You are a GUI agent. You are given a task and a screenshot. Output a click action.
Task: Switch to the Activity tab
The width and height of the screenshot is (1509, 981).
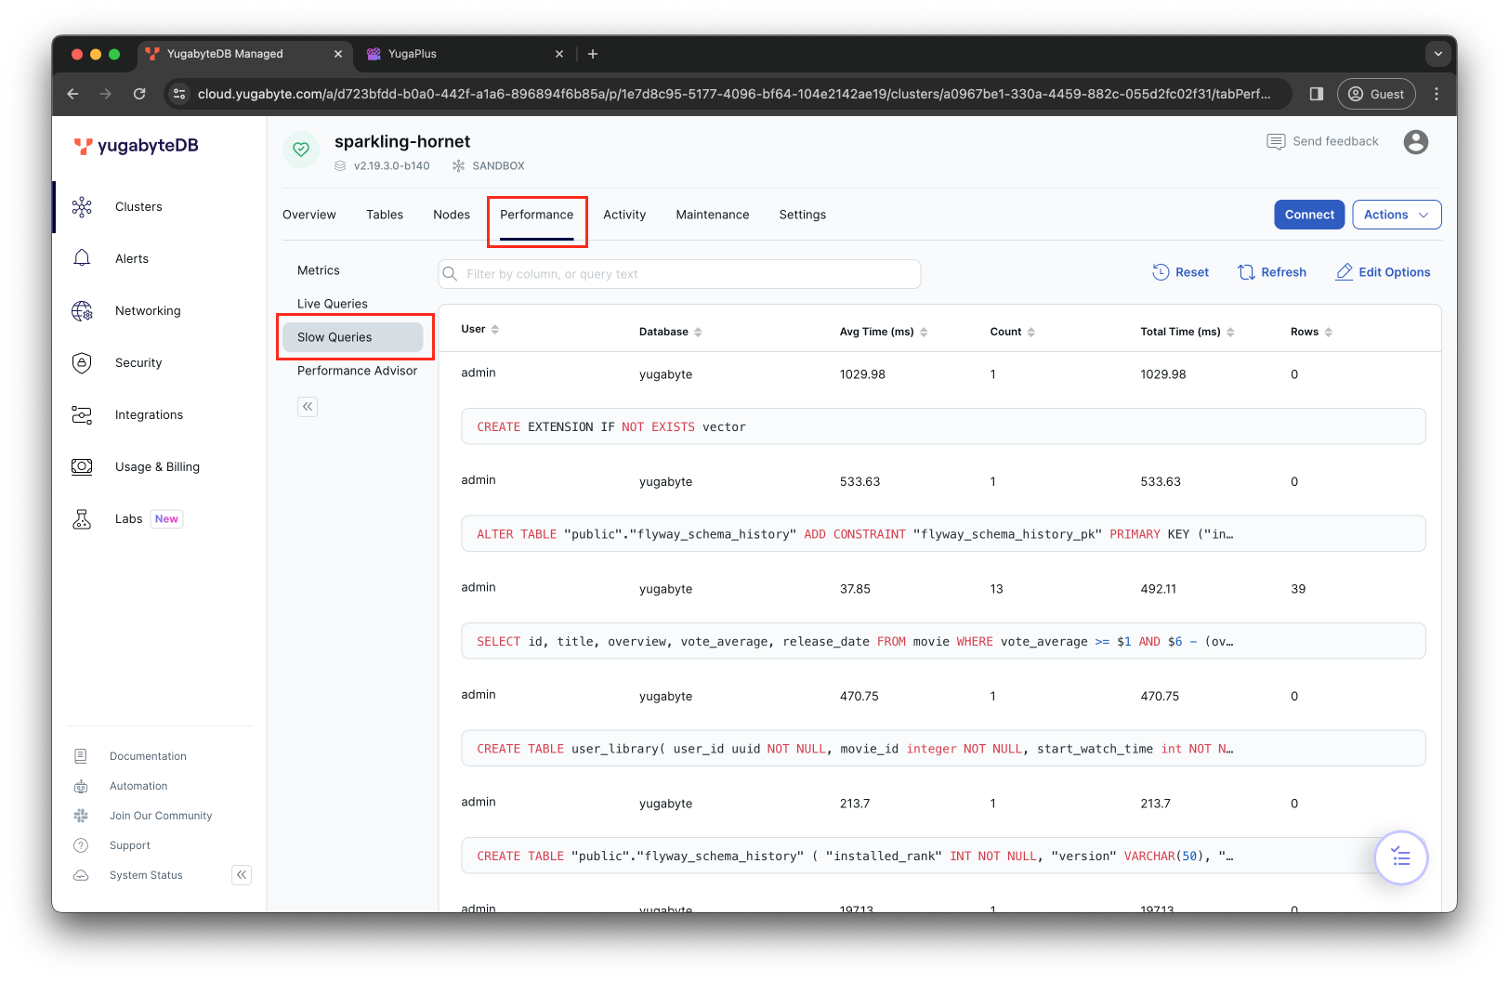pyautogui.click(x=624, y=215)
